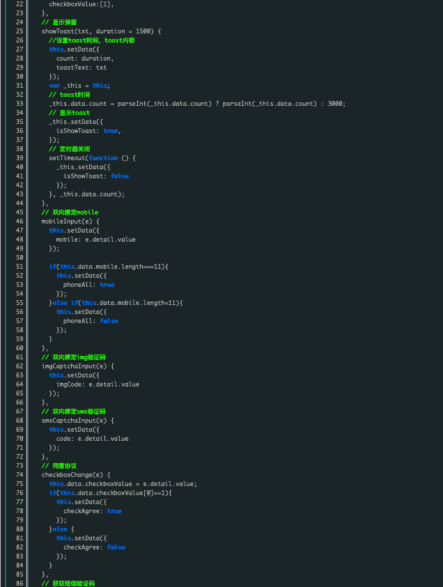Image resolution: width=443 pixels, height=587 pixels.
Task: Click the mobileInput method name
Action: pyautogui.click(x=64, y=221)
